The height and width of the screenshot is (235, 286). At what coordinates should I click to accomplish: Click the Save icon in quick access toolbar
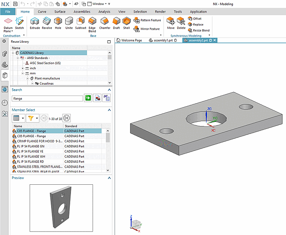pos(16,4)
